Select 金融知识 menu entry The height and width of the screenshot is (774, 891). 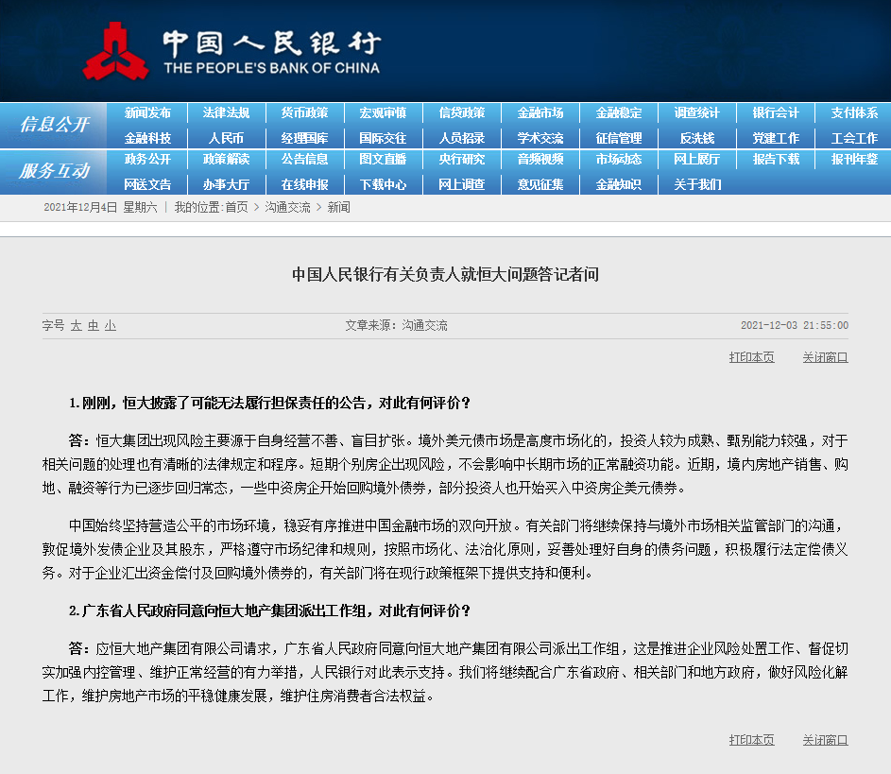pos(619,184)
